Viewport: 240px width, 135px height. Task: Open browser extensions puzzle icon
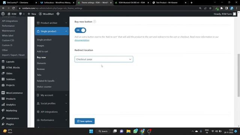click(222, 8)
